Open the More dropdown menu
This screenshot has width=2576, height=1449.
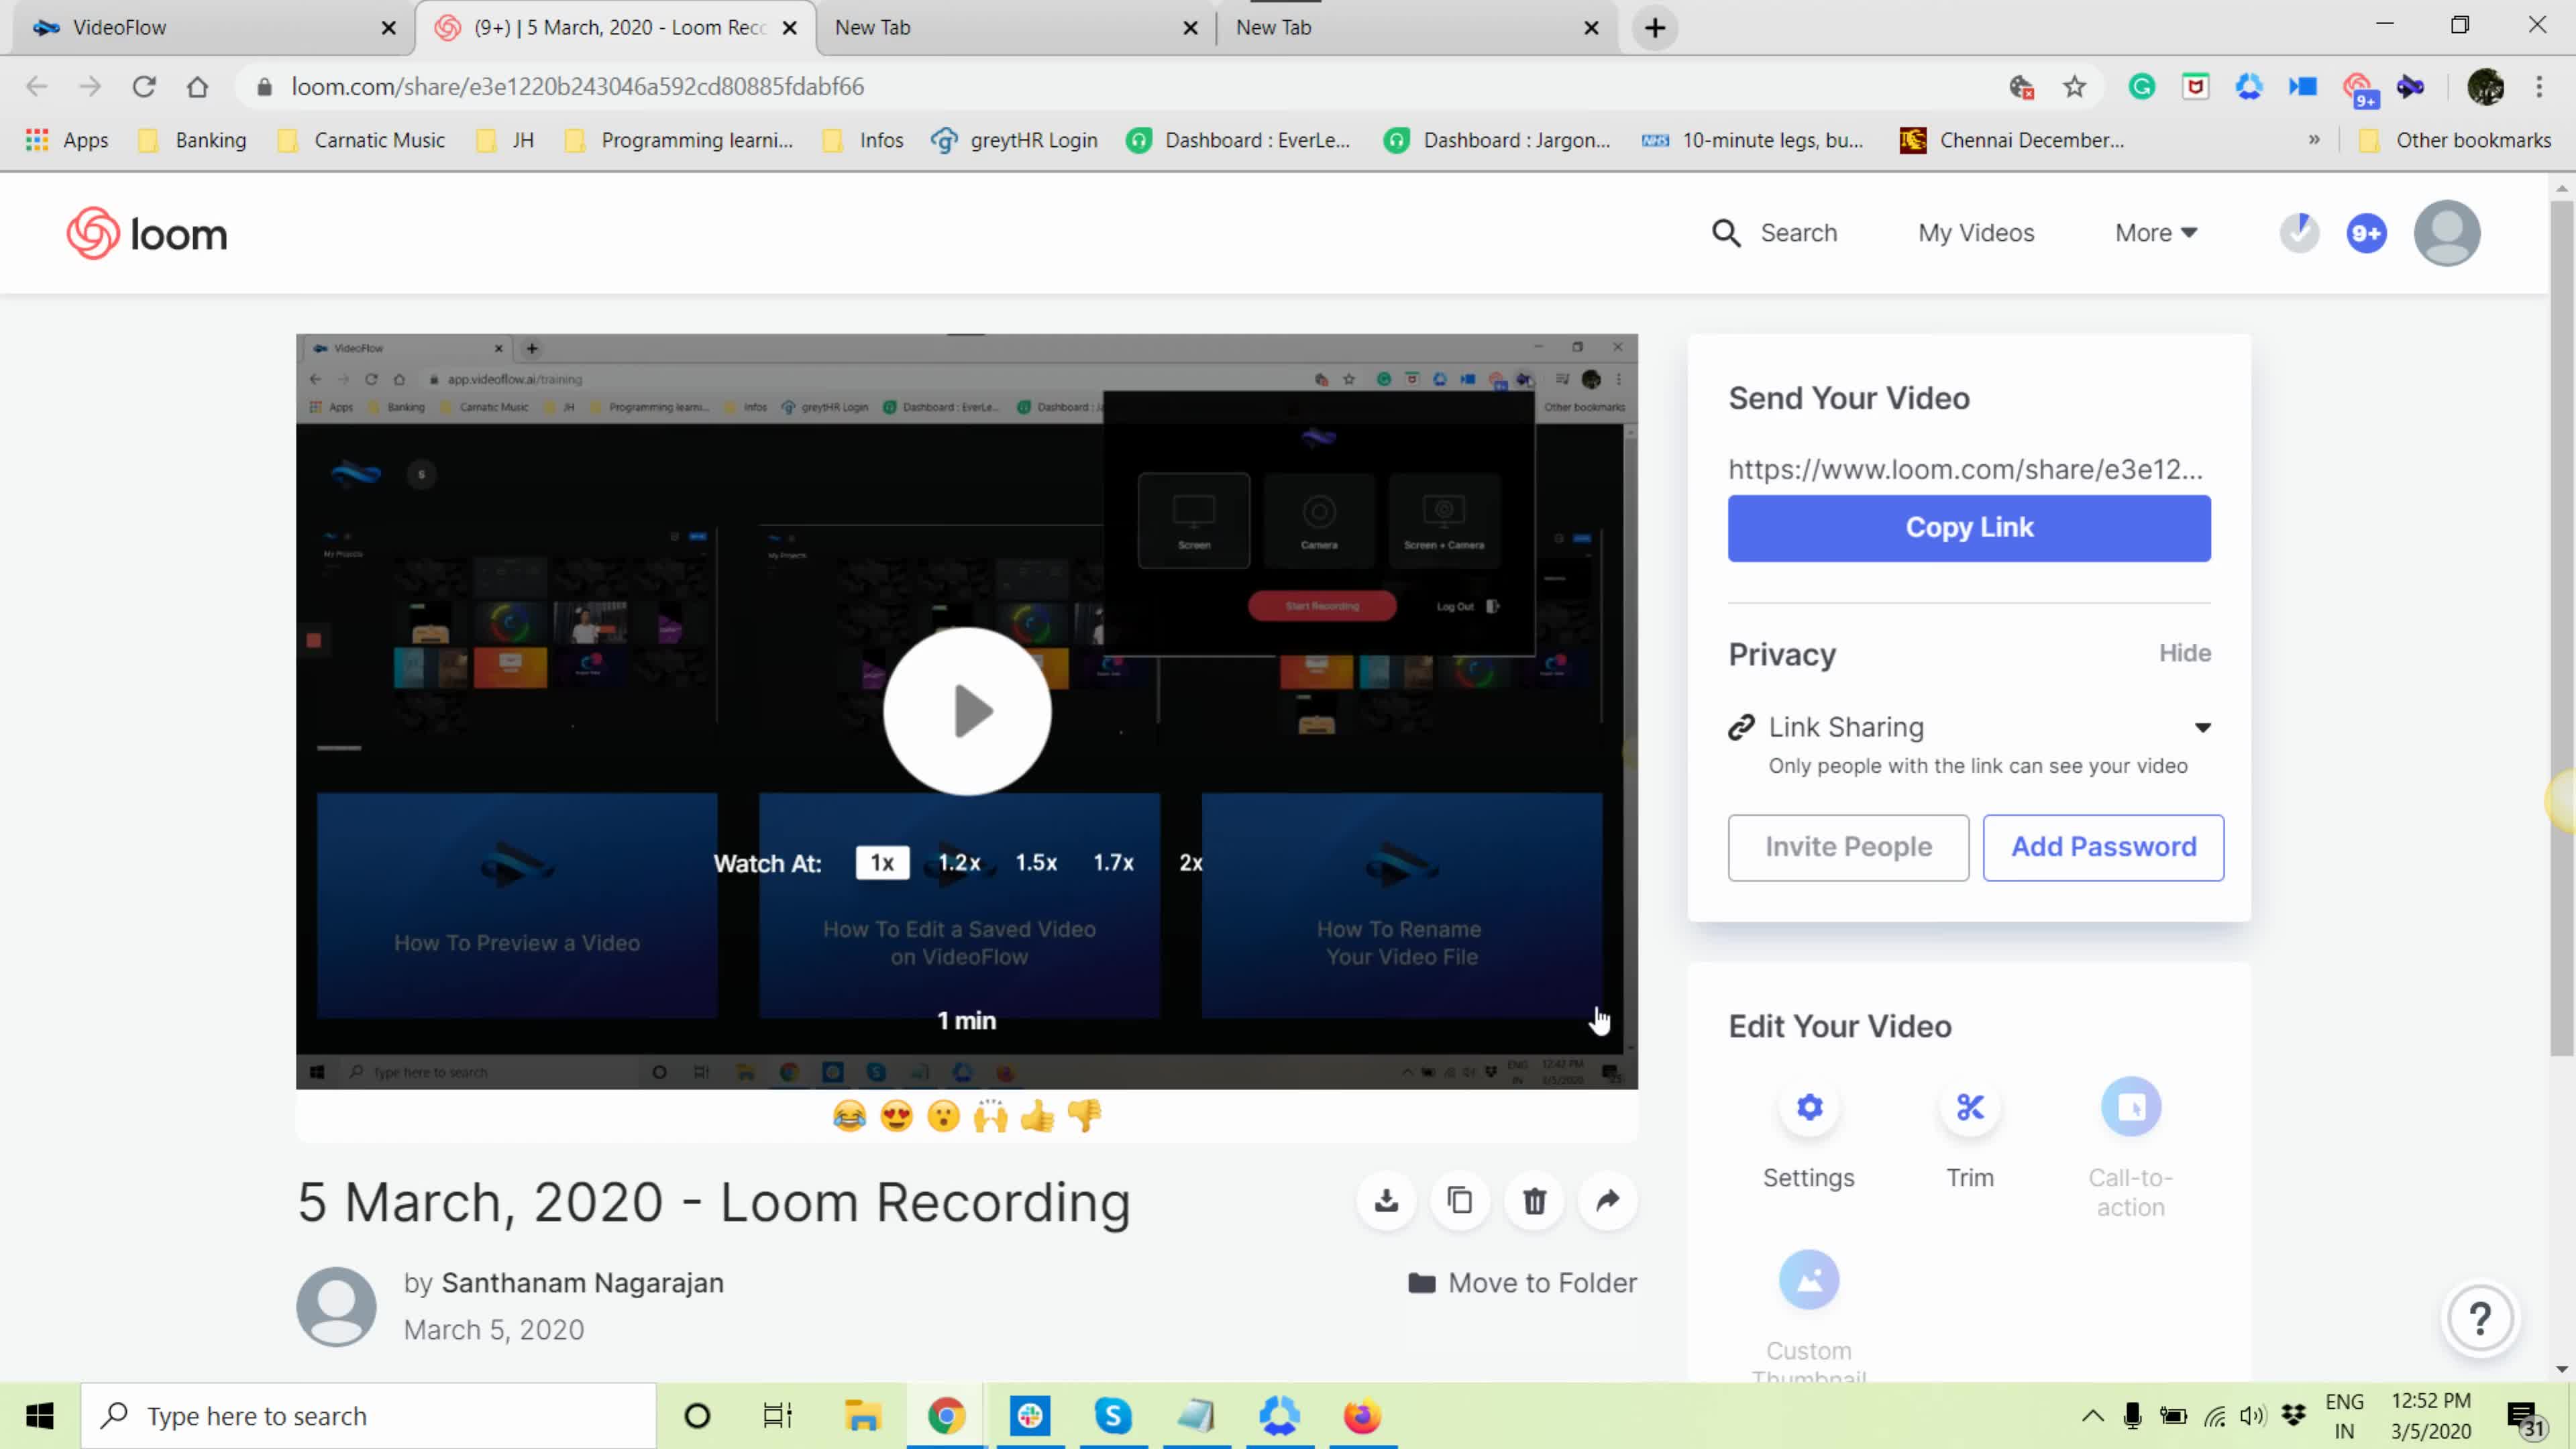[x=2156, y=233]
